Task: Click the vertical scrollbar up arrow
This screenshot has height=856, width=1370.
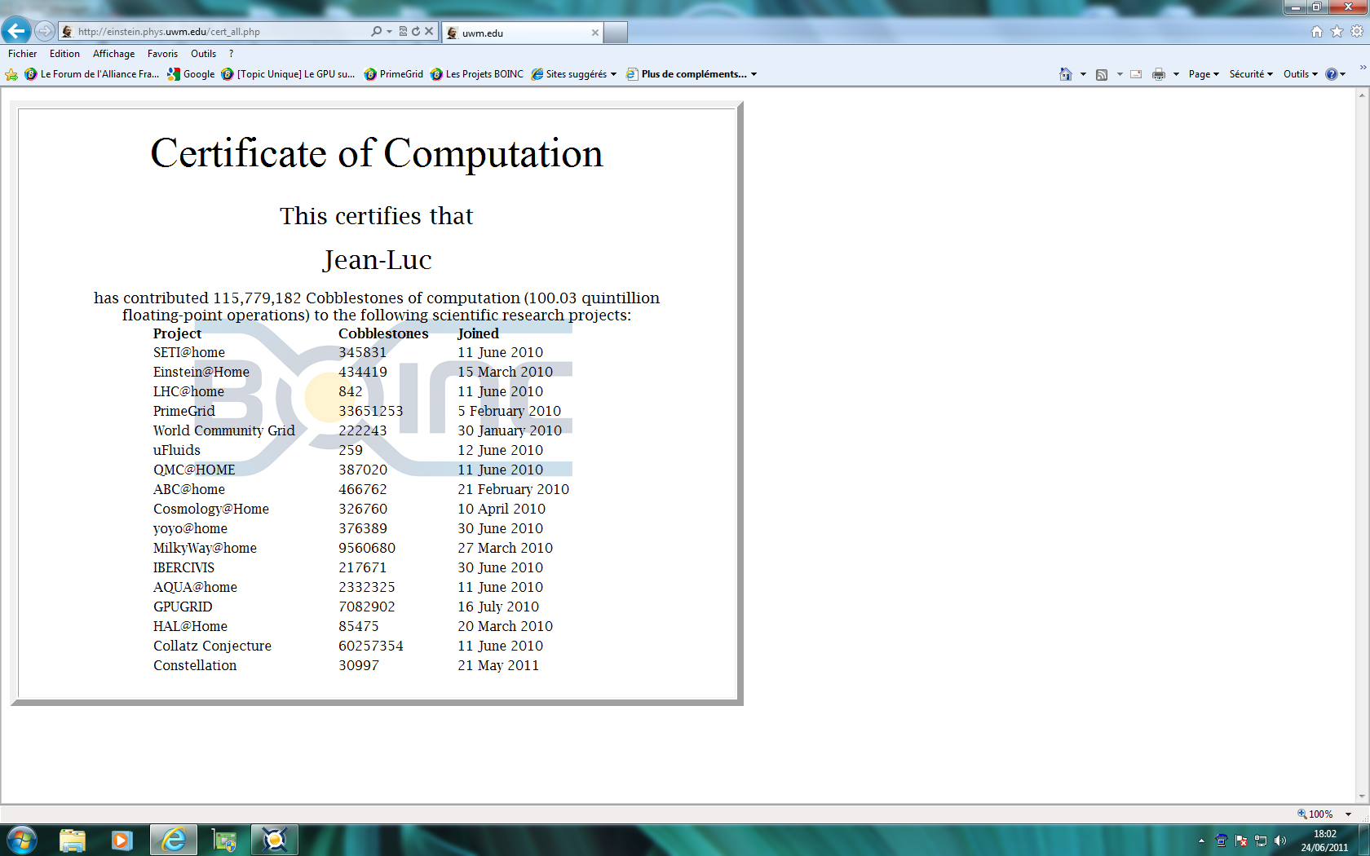Action: click(x=1362, y=95)
